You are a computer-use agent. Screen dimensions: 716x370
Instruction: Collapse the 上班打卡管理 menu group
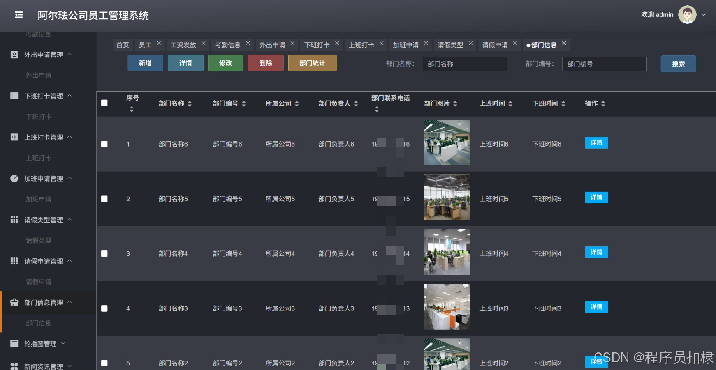click(70, 137)
